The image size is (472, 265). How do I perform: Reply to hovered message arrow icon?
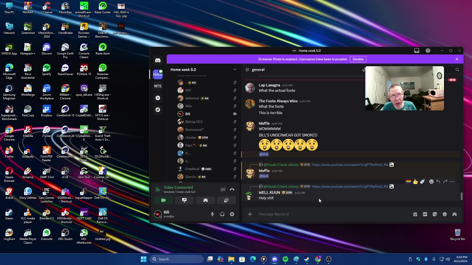[438, 181]
